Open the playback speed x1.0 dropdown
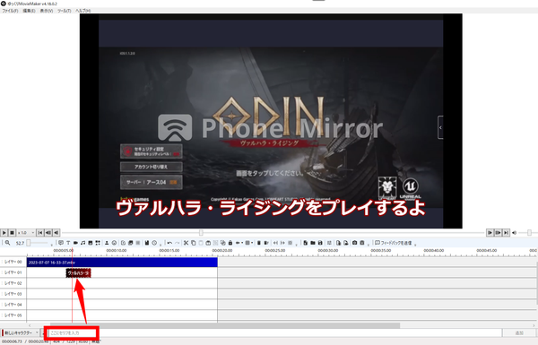The image size is (538, 345). click(26, 233)
